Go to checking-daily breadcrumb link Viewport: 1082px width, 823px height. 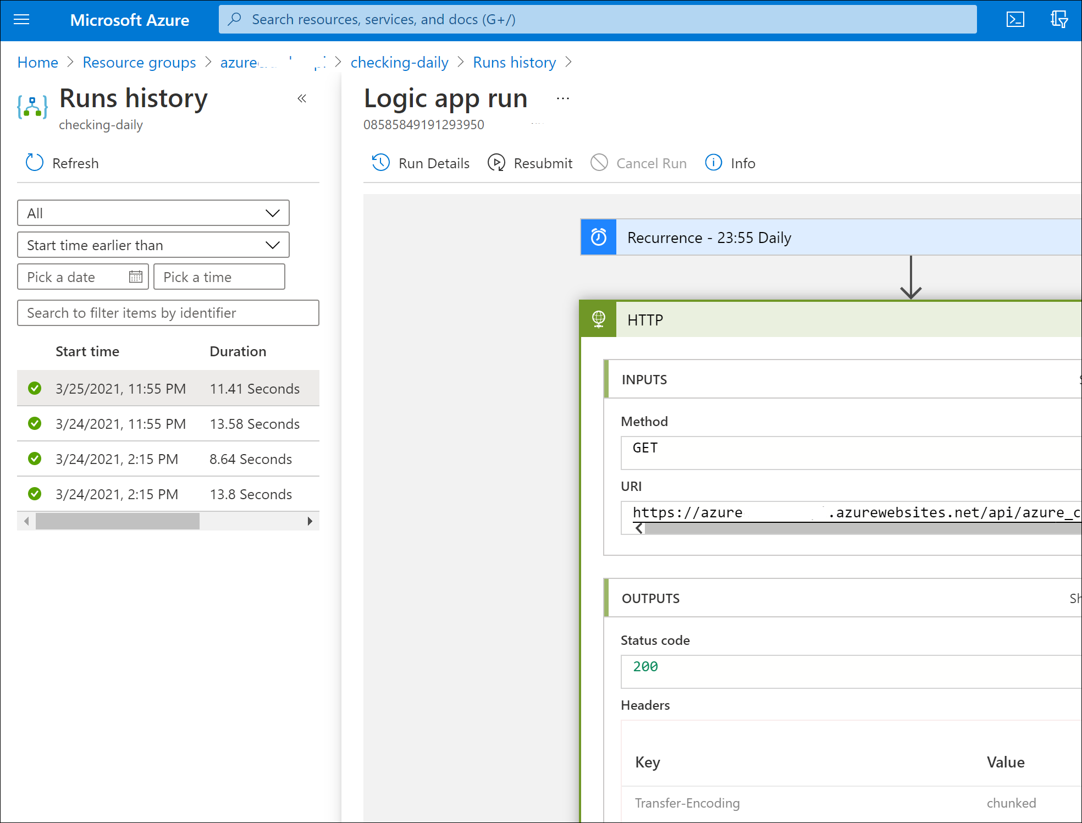[x=399, y=63]
